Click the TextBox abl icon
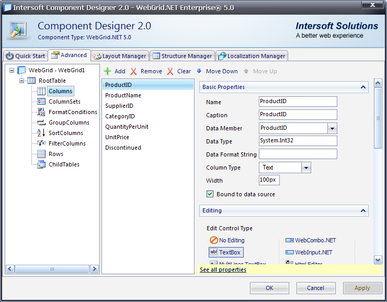The image size is (387, 302). pyautogui.click(x=213, y=252)
